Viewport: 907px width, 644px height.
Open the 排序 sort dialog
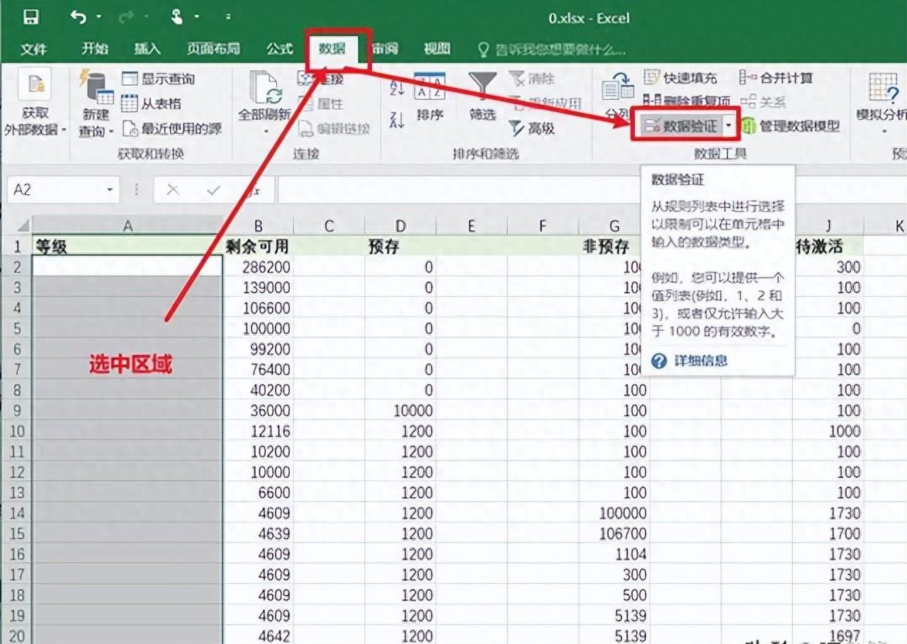(429, 96)
